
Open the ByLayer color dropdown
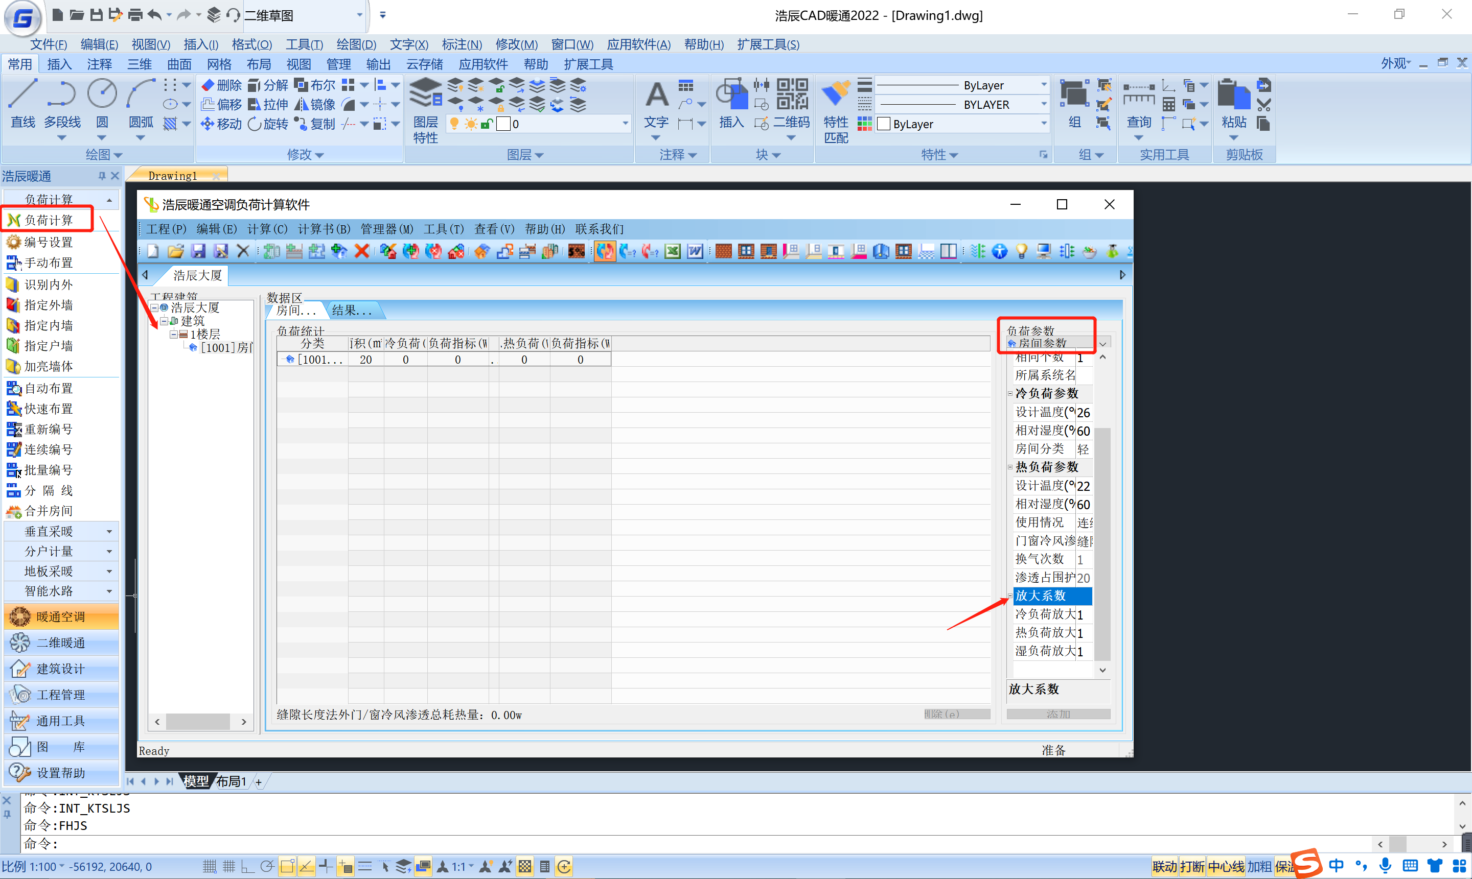(1043, 124)
